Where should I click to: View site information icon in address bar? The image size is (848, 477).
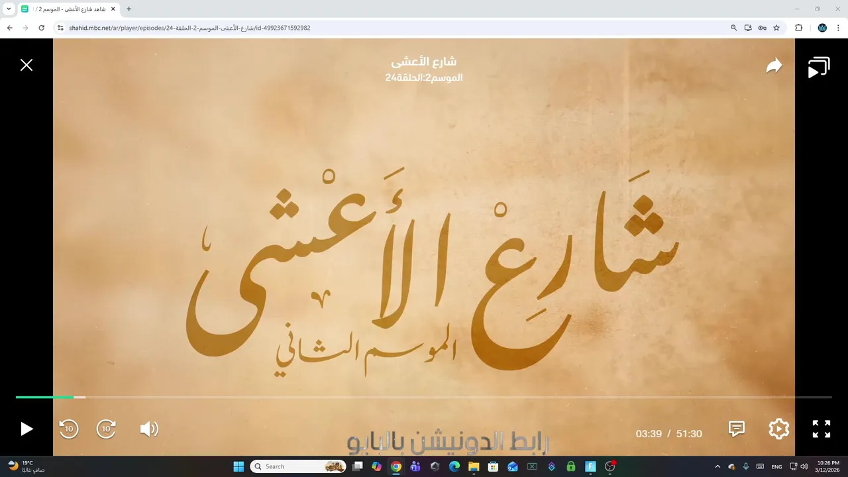click(x=60, y=28)
